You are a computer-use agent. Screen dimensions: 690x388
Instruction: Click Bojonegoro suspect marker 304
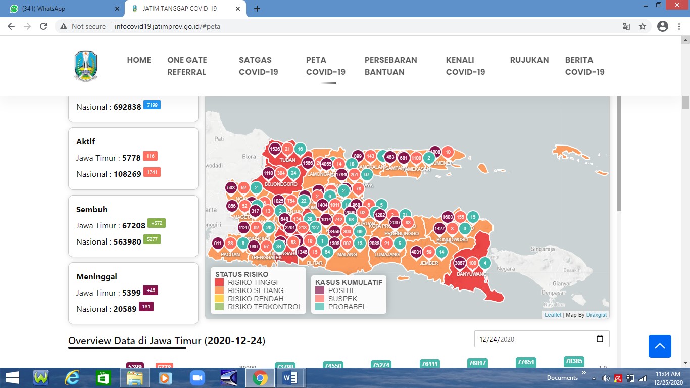[281, 173]
